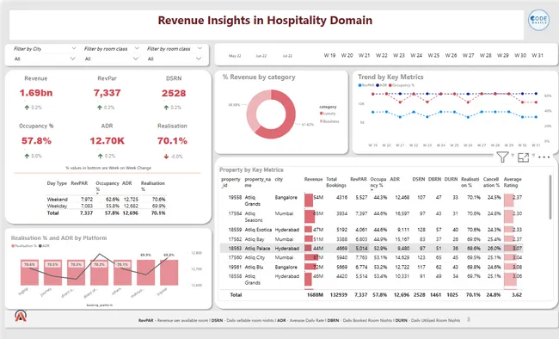Click the Business legend item
The width and height of the screenshot is (559, 339).
point(329,121)
